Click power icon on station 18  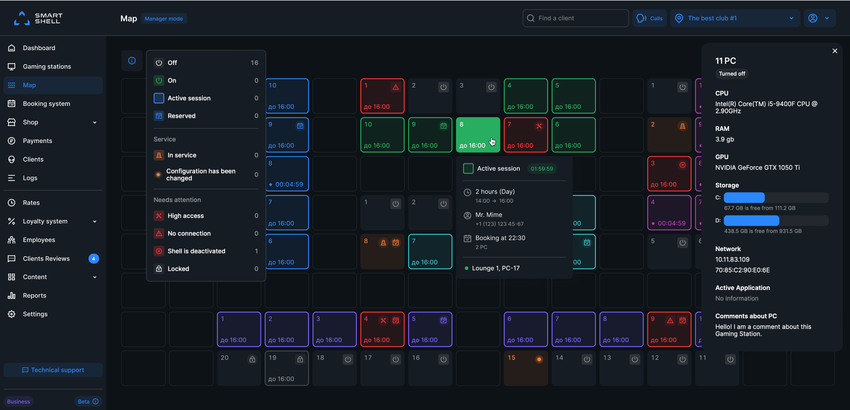point(348,359)
